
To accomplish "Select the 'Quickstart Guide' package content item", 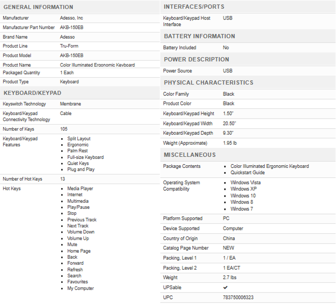I will 247,172.
